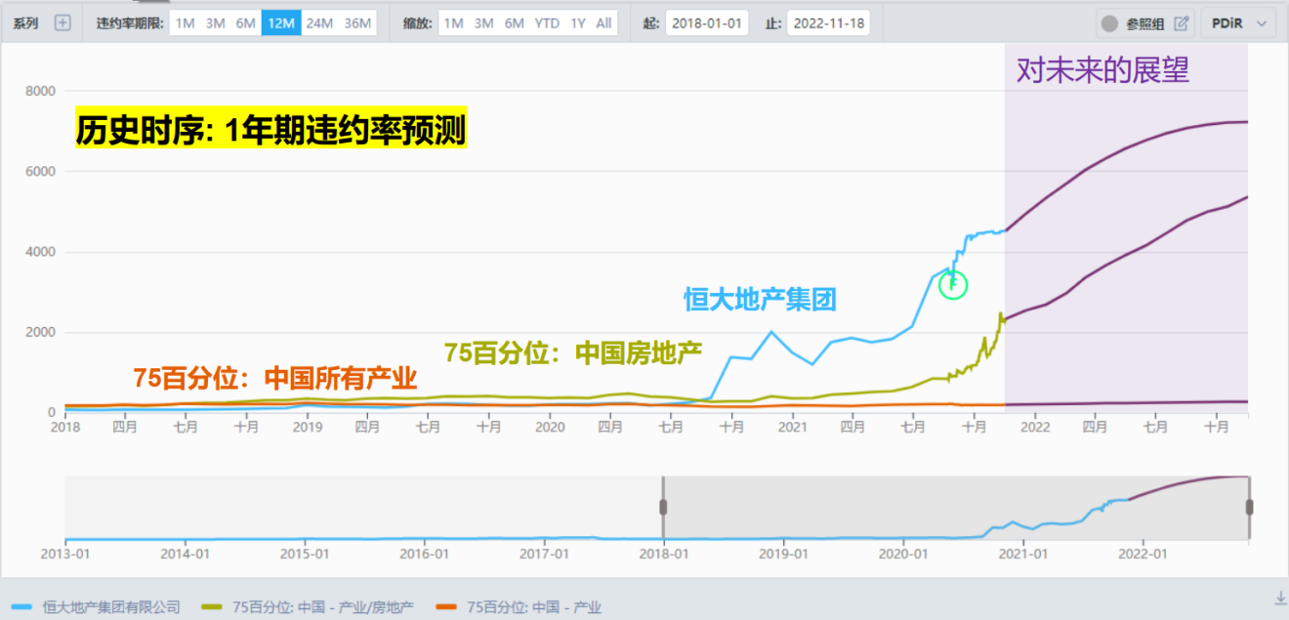Zoom the chart to YTD

(x=547, y=23)
